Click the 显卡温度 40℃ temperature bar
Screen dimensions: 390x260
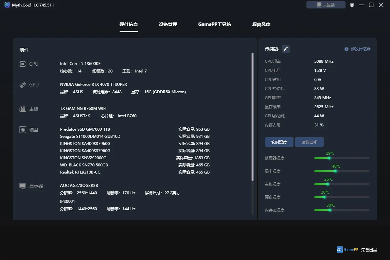[x=342, y=171]
